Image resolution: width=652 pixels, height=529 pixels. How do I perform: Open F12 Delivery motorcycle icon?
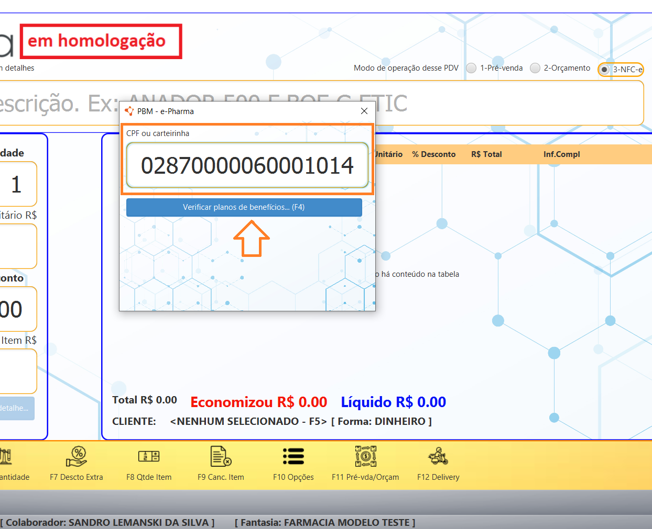[438, 456]
